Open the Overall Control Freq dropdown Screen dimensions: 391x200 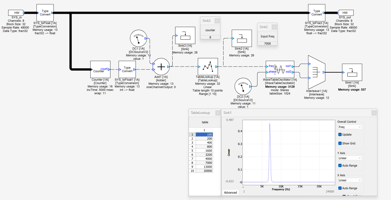click(350, 127)
